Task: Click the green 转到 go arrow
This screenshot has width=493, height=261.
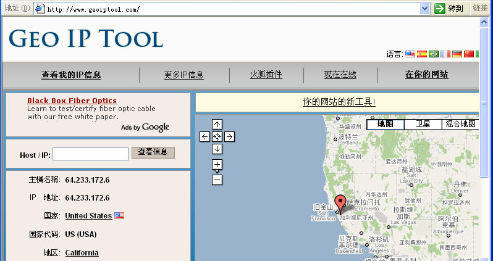Action: (440, 9)
